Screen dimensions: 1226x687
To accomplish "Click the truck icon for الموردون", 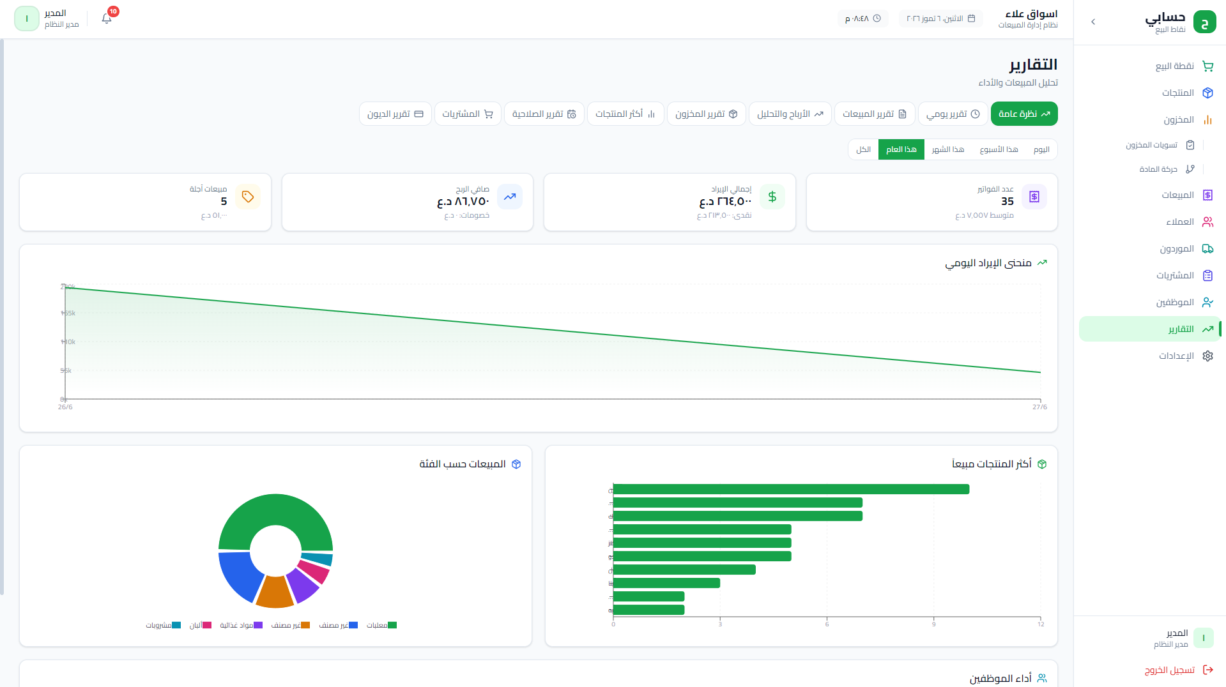I will (1207, 248).
